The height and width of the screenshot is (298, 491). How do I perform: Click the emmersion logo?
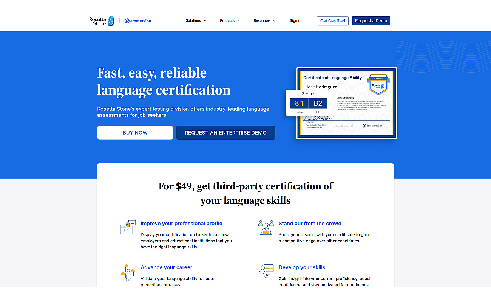click(138, 21)
